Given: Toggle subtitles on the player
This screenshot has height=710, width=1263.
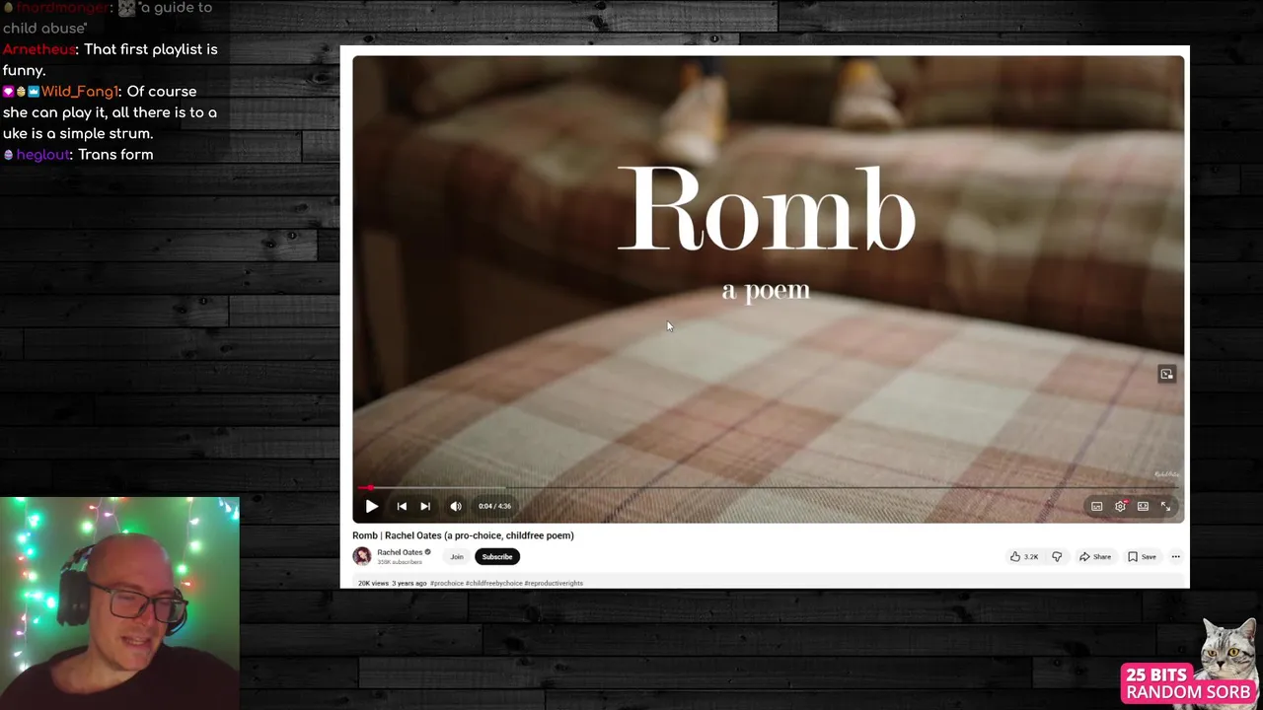Looking at the screenshot, I should point(1096,506).
